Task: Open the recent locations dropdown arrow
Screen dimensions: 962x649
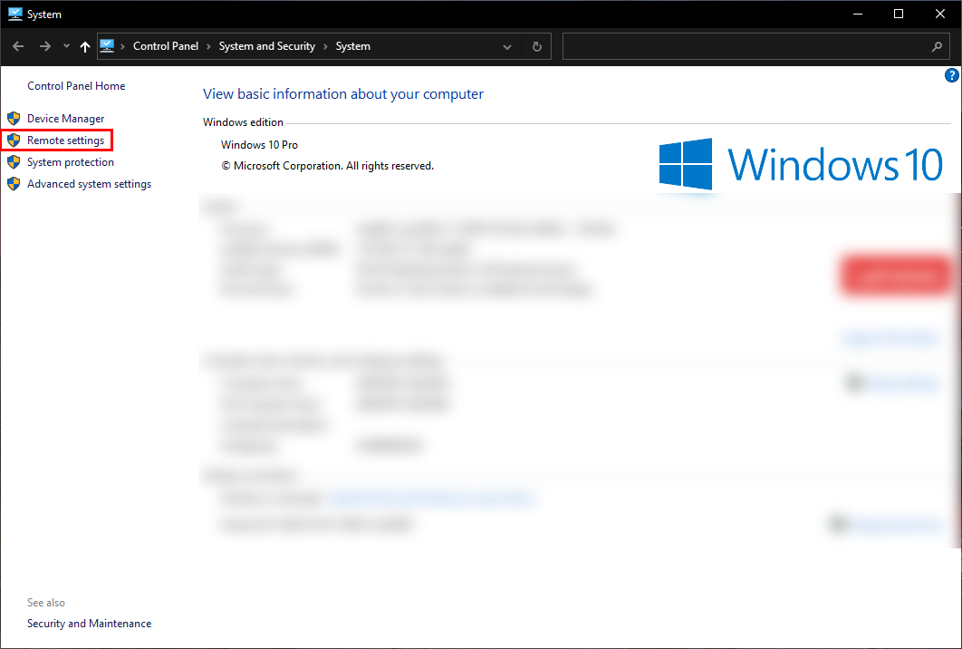Action: pos(66,46)
